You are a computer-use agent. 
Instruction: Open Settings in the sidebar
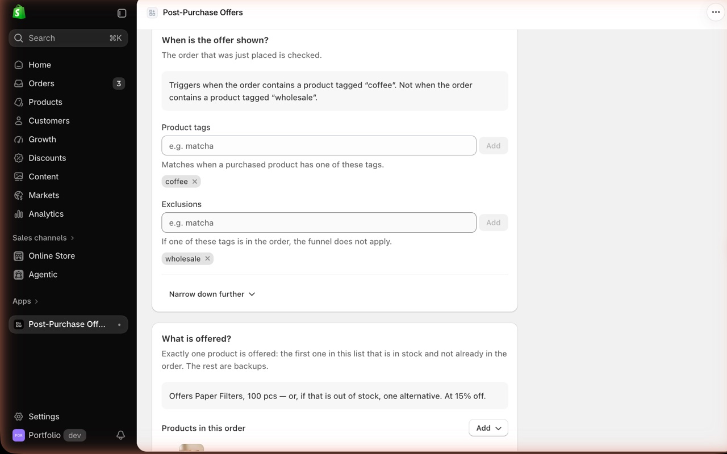click(68, 417)
